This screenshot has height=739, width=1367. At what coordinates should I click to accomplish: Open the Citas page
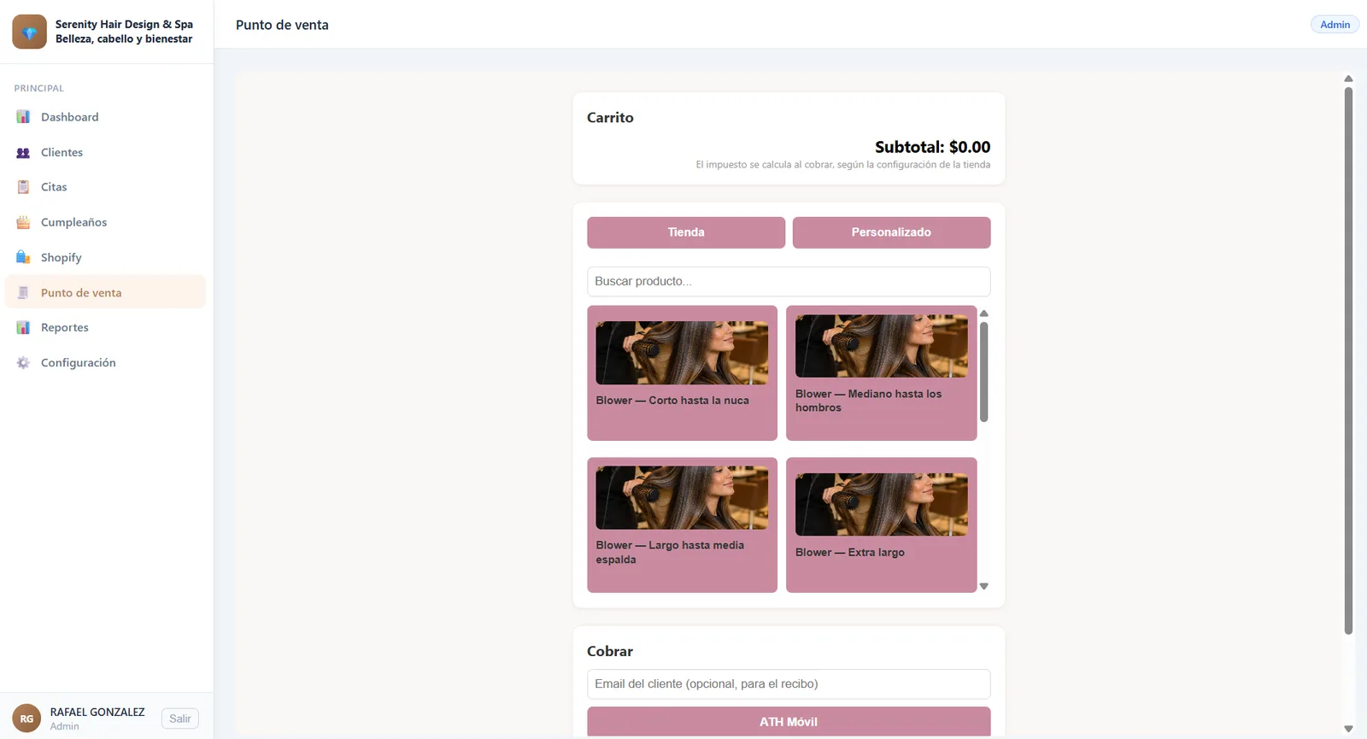(x=105, y=187)
